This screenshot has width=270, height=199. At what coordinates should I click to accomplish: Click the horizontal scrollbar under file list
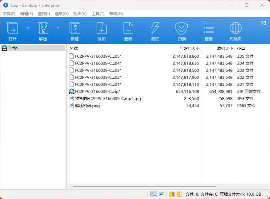(144, 186)
